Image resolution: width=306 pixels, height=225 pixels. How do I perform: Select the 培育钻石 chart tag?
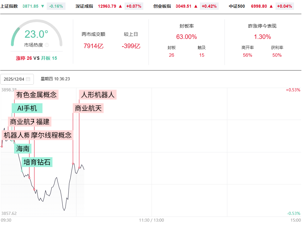[x=37, y=162]
